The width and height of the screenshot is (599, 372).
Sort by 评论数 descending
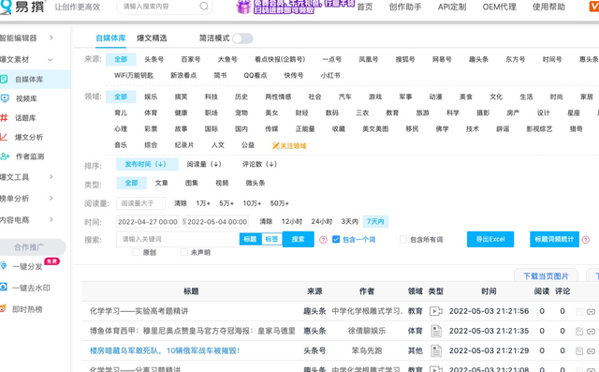pos(259,164)
